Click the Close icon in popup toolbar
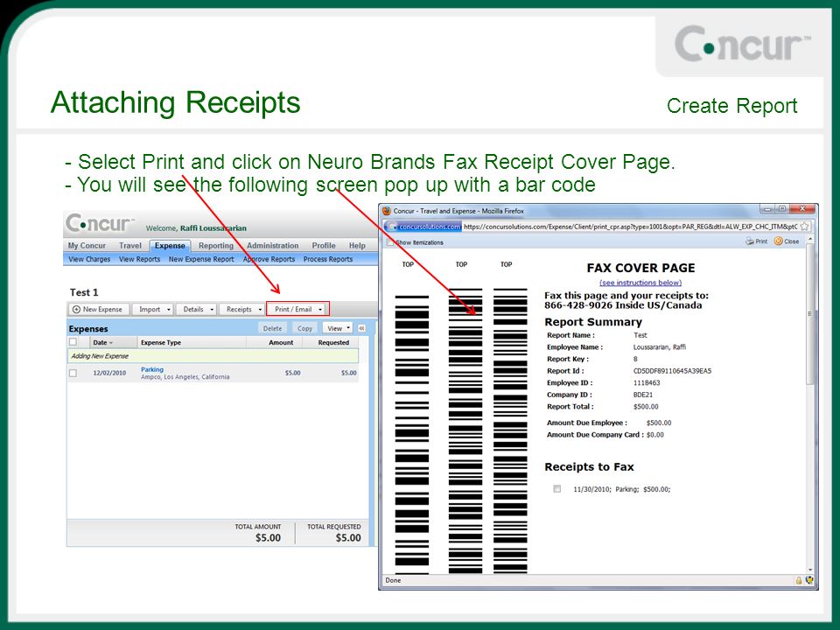The image size is (840, 630). coord(779,241)
